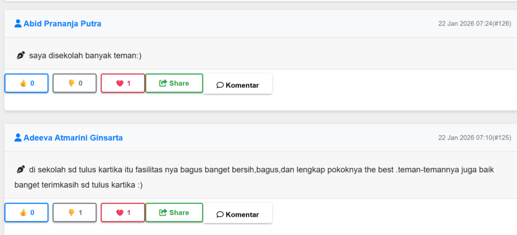Open Adeeva Atmarini Ginsarta's profile name link
Screen dimensions: 517x235
[73, 138]
